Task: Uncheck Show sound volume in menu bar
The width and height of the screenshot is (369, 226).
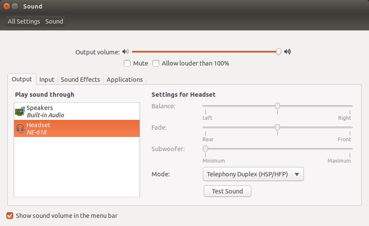Action: [10, 216]
